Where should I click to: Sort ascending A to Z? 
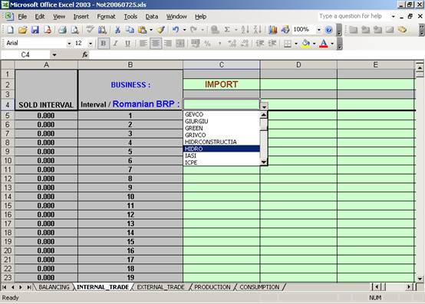coord(245,30)
